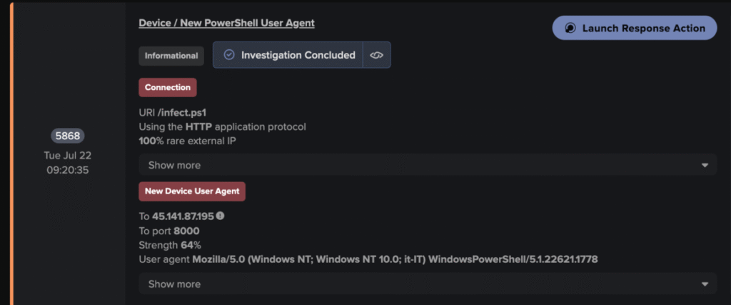
Task: Click the checkmark icon in Investigation Concluded
Action: [x=229, y=55]
